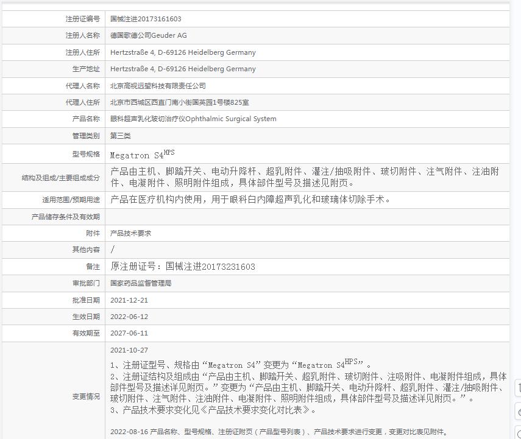The width and height of the screenshot is (521, 439).
Task: Click attachment value 产品技术要求
Action: pyautogui.click(x=130, y=233)
